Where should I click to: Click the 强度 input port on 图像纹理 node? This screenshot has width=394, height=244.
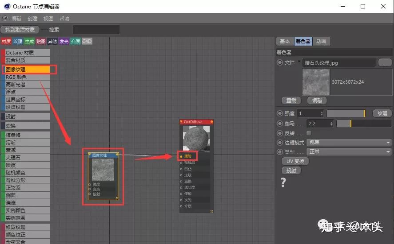click(x=89, y=184)
